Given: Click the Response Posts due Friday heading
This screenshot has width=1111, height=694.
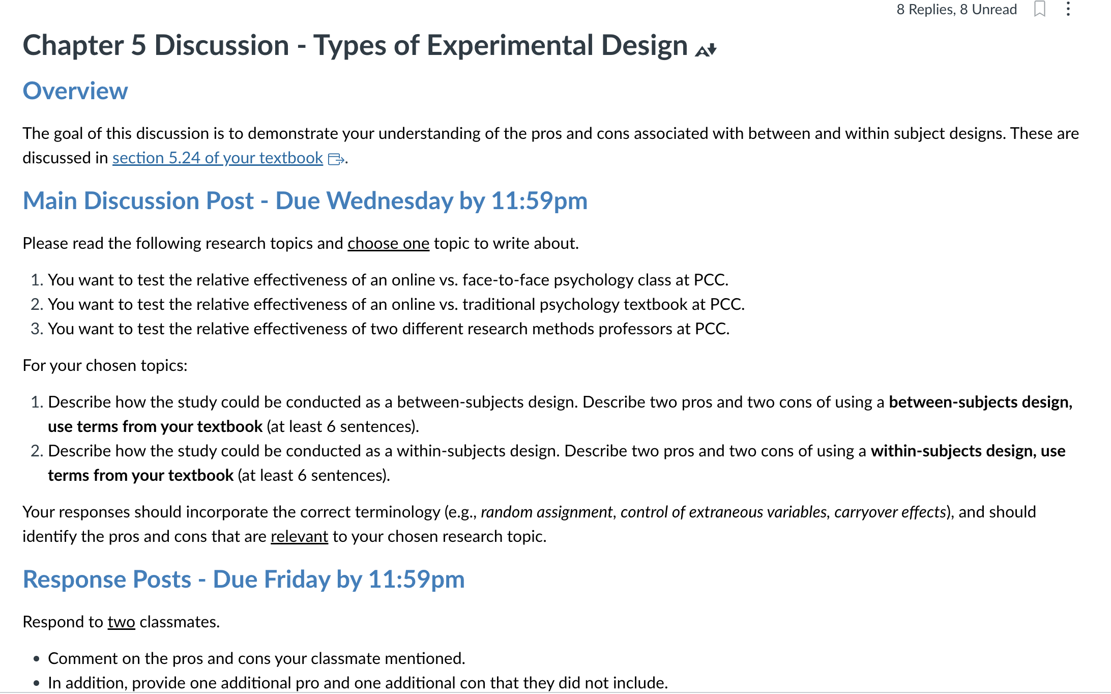Looking at the screenshot, I should tap(244, 579).
